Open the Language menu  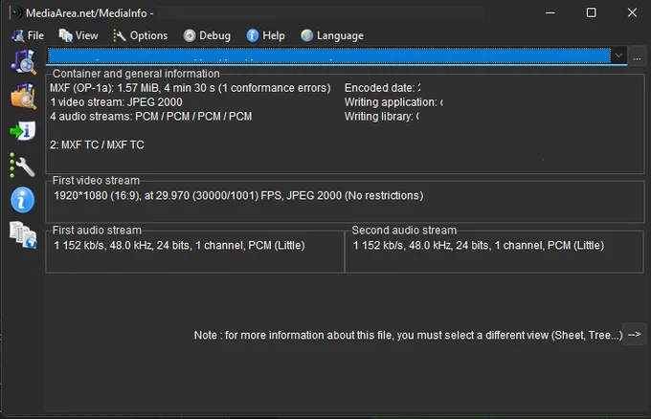(x=332, y=35)
